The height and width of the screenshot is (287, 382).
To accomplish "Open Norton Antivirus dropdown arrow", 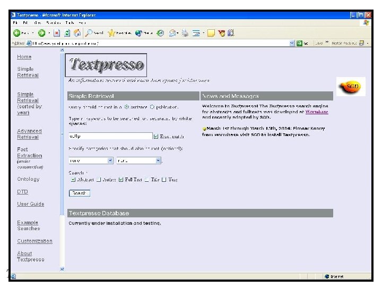I will 368,44.
